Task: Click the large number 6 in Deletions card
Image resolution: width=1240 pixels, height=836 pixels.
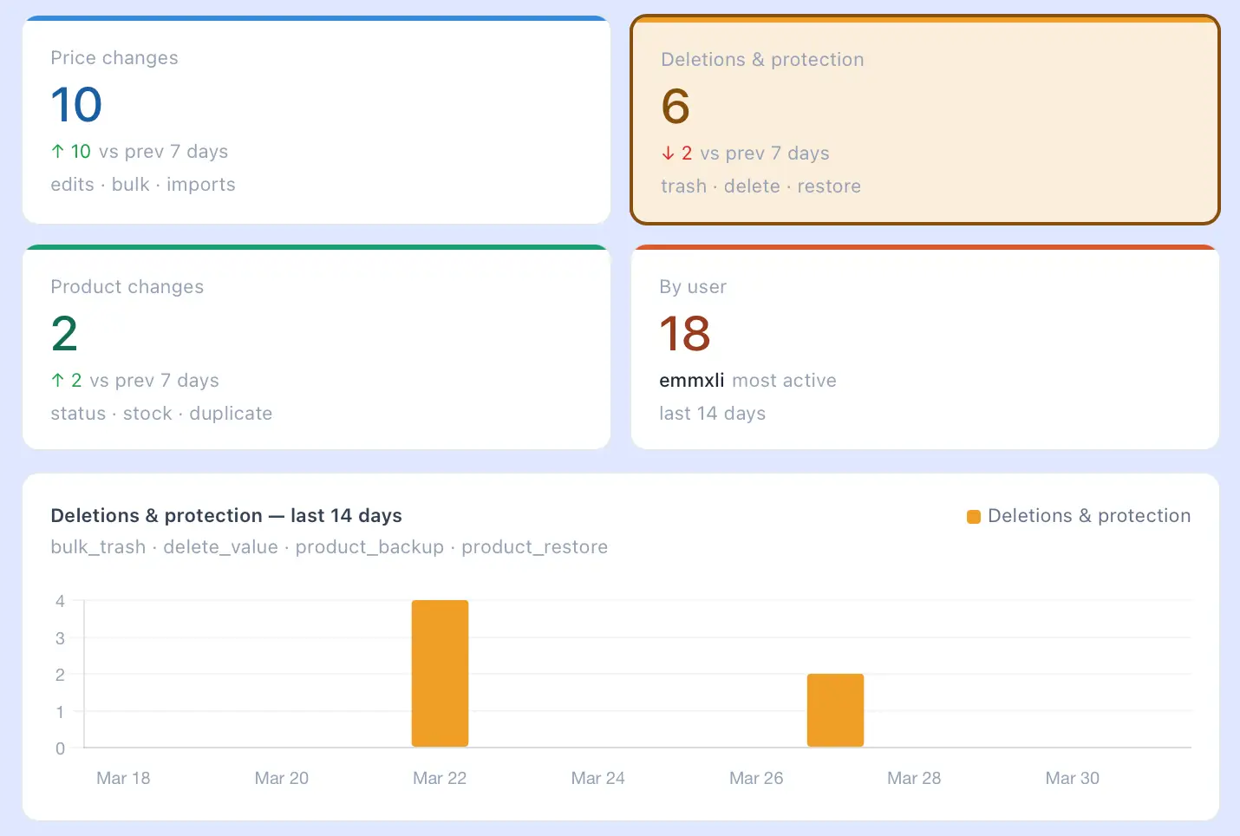Action: (675, 107)
